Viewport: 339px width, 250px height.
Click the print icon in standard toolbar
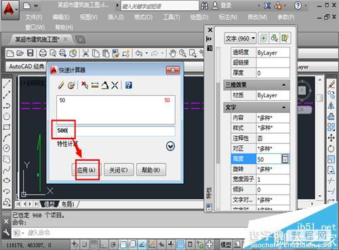(x=43, y=53)
